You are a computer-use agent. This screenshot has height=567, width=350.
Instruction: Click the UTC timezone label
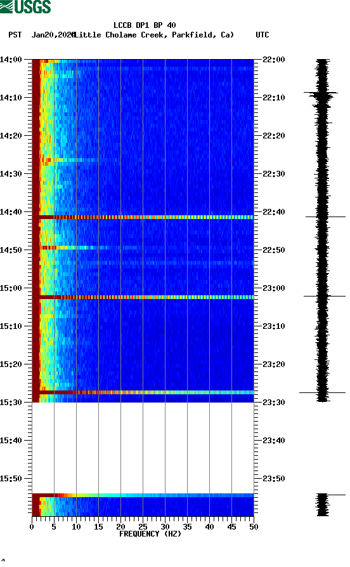(x=262, y=35)
